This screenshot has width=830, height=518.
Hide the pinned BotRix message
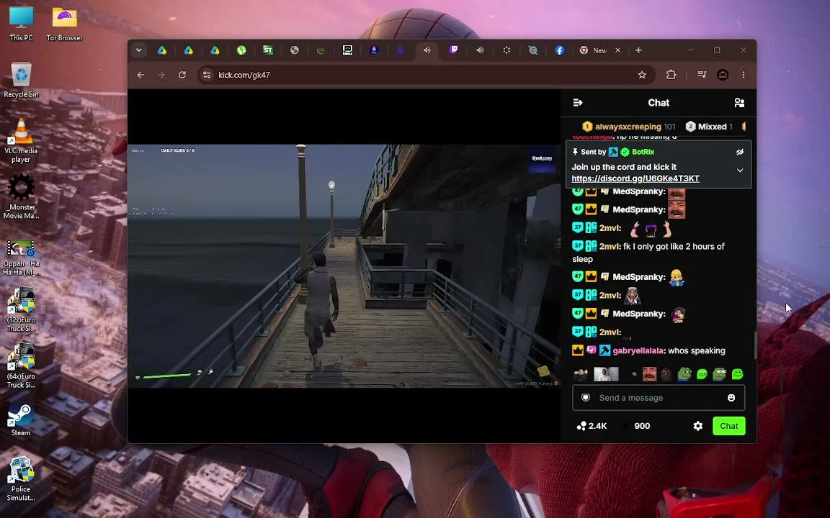(x=739, y=152)
